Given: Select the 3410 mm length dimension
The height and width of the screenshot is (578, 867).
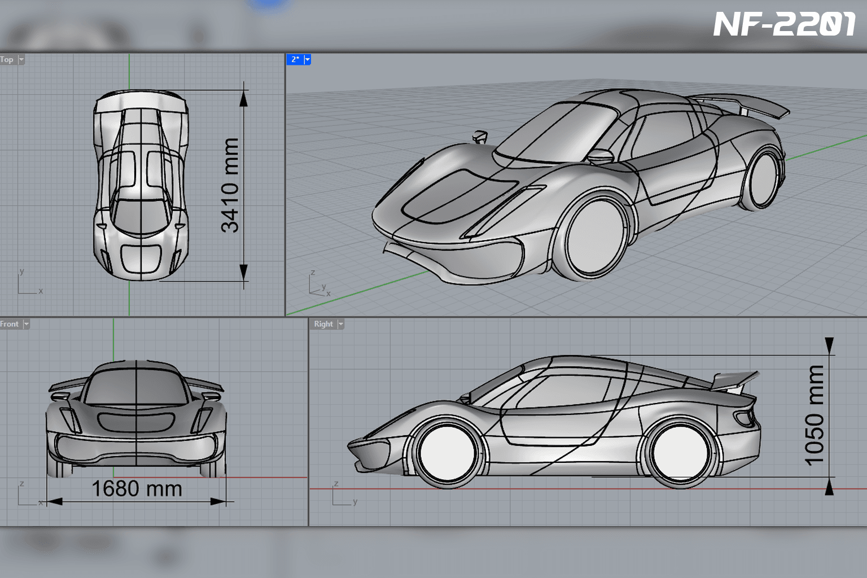Looking at the screenshot, I should [230, 185].
